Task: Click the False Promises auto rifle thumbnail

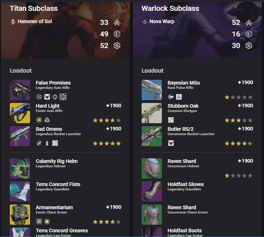Action: point(20,90)
